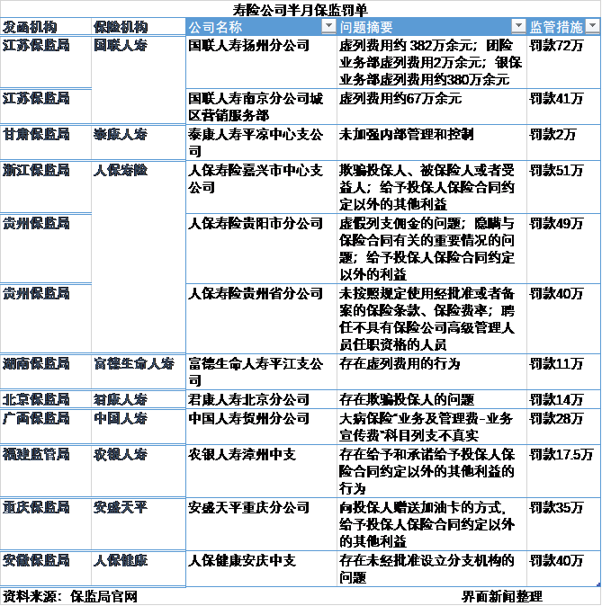This screenshot has height=606, width=602.
Task: Select the cell 国联人寿南京分公司城区营销服务部
Action: (261, 107)
